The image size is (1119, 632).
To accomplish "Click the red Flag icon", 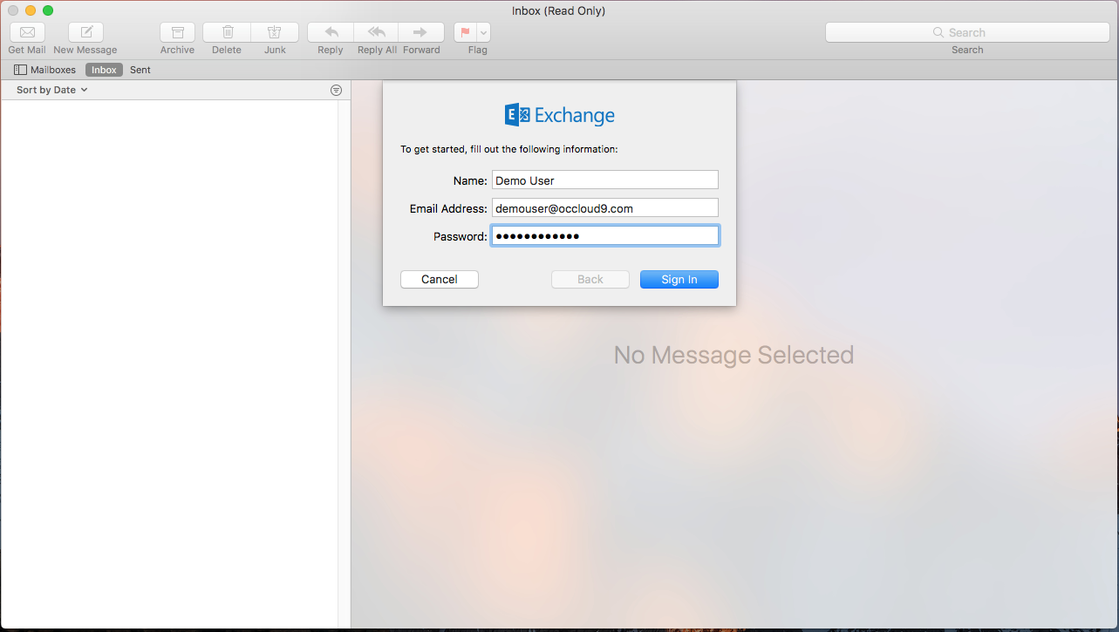I will [465, 32].
